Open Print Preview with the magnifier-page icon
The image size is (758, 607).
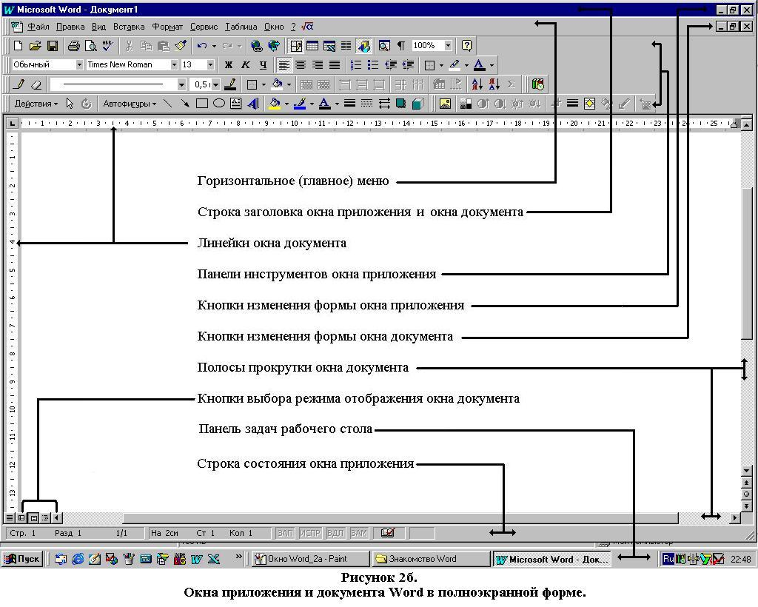pyautogui.click(x=90, y=46)
